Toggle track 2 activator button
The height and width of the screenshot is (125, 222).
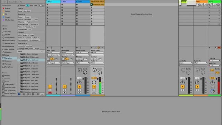(x=65, y=86)
